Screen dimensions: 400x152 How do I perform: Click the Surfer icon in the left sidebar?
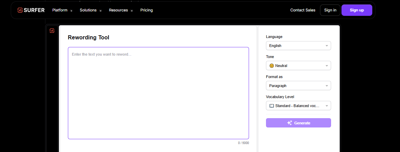[52, 31]
